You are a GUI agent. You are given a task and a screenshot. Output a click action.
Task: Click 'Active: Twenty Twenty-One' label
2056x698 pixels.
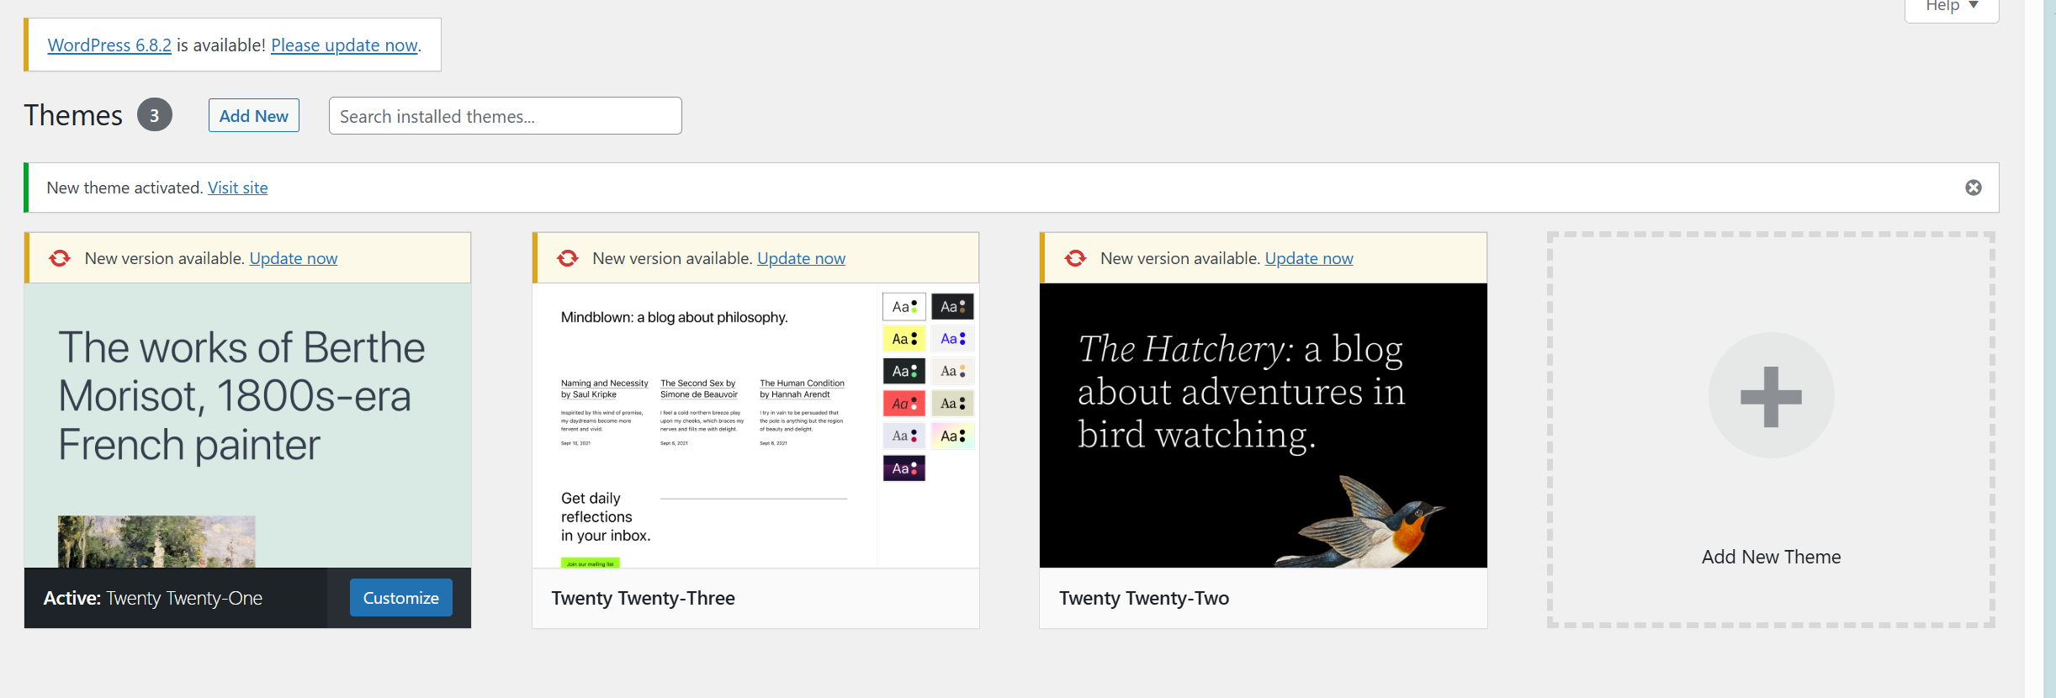[153, 598]
